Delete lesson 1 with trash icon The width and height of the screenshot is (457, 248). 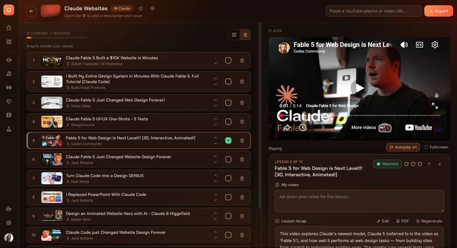[x=242, y=60]
